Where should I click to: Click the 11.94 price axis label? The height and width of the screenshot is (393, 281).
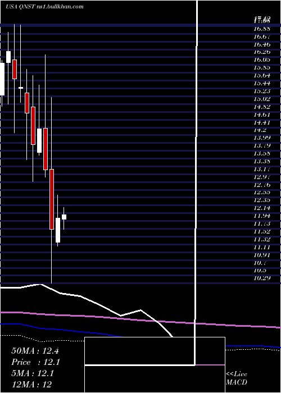tap(262, 216)
